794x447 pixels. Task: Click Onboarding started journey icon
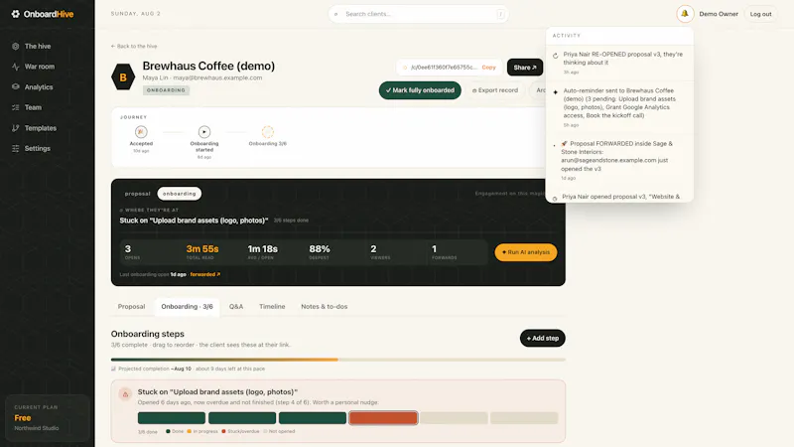coord(204,132)
